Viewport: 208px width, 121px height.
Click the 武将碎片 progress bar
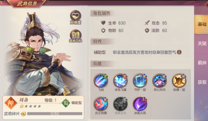coord(55,114)
